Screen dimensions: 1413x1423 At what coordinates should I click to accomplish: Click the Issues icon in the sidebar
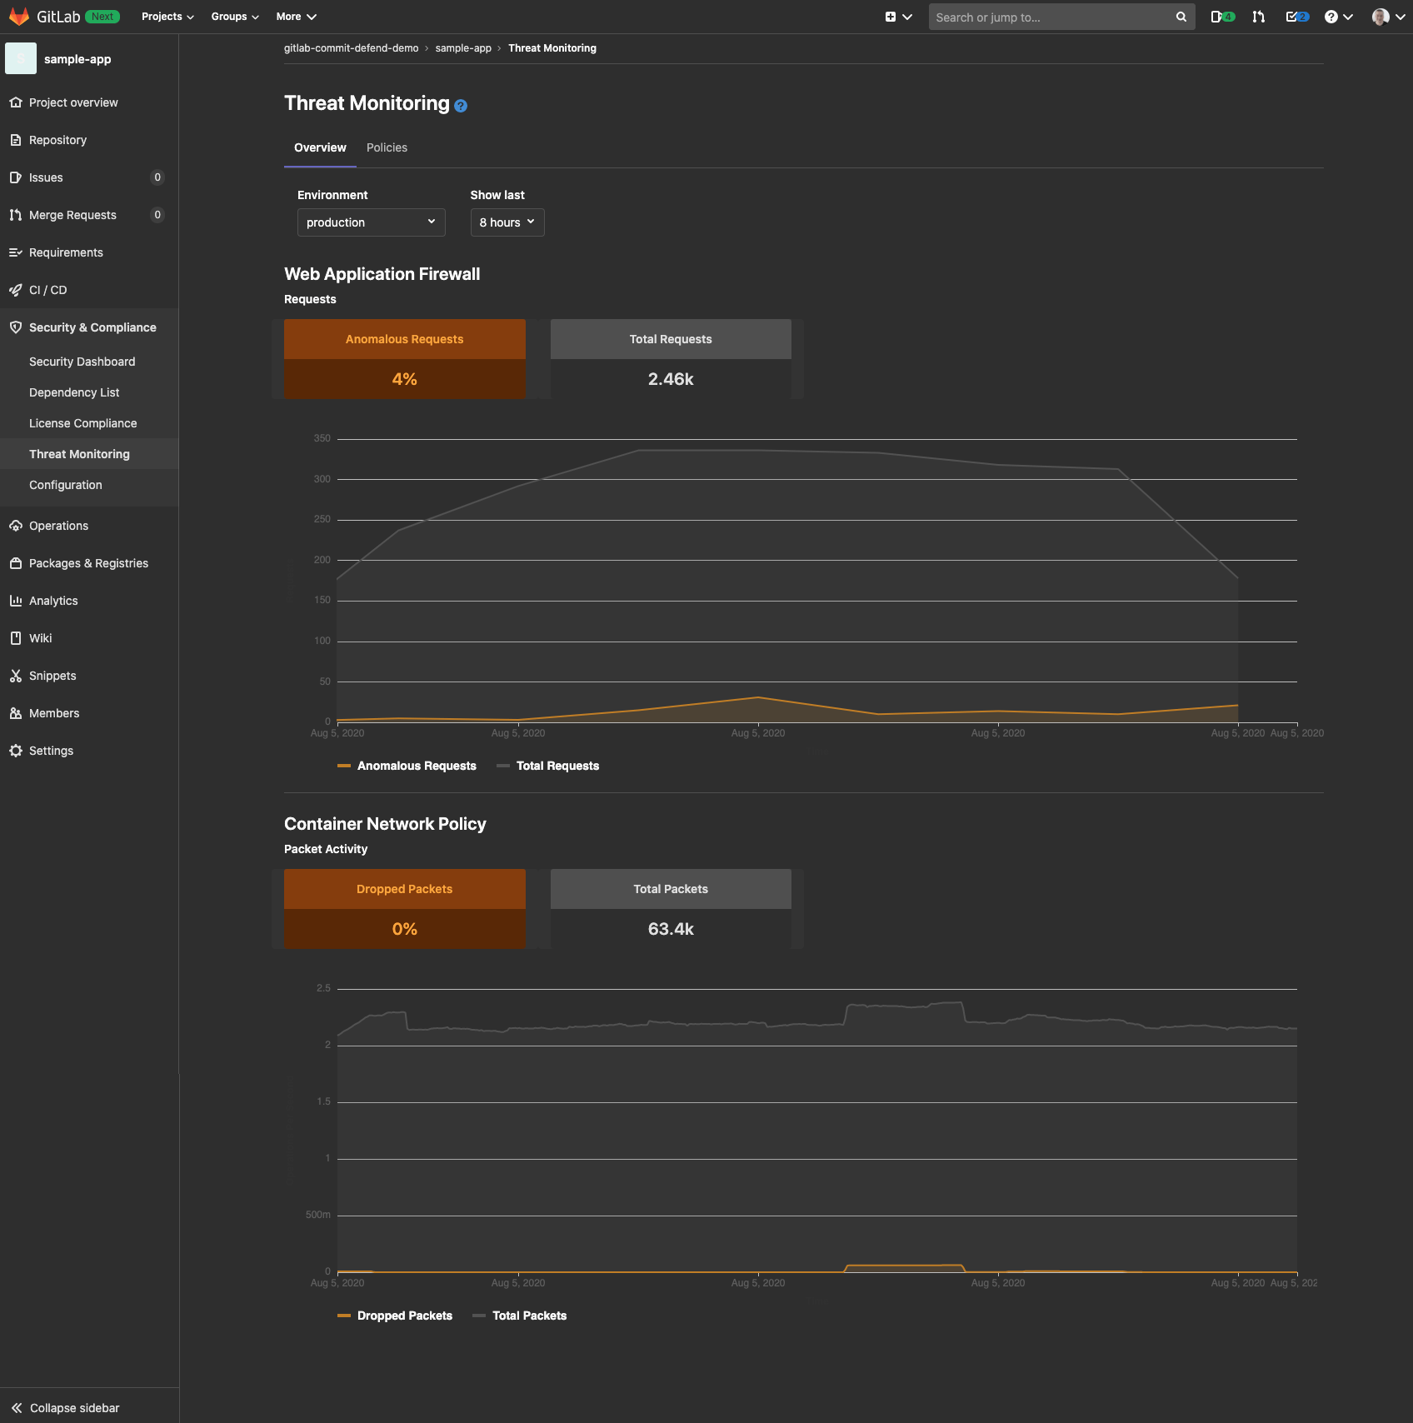coord(16,177)
